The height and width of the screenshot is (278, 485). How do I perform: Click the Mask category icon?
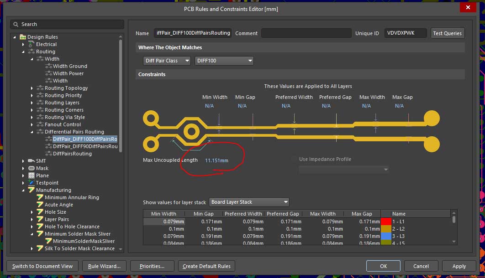(x=31, y=168)
